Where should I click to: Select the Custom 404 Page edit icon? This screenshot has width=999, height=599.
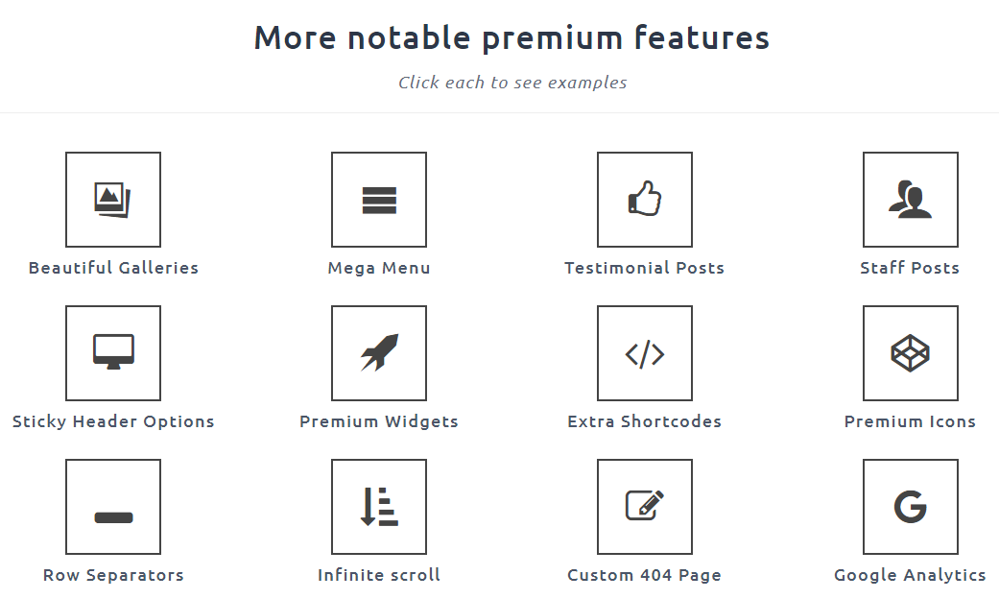tap(645, 506)
